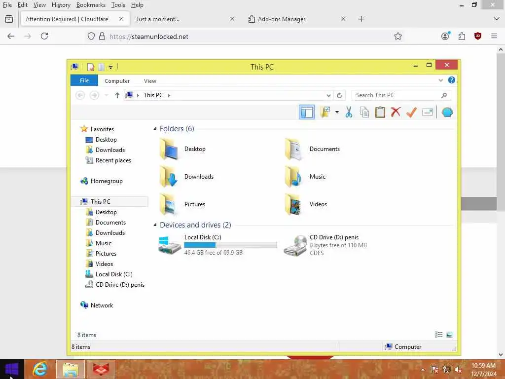This screenshot has width=505, height=379.
Task: Collapse the Folders (6) group
Action: 155,129
